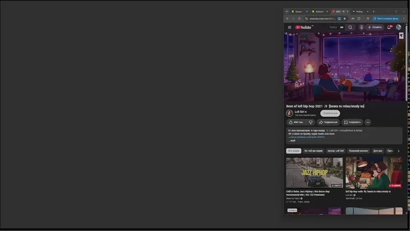Close the YouTube browser tab

coord(347,12)
